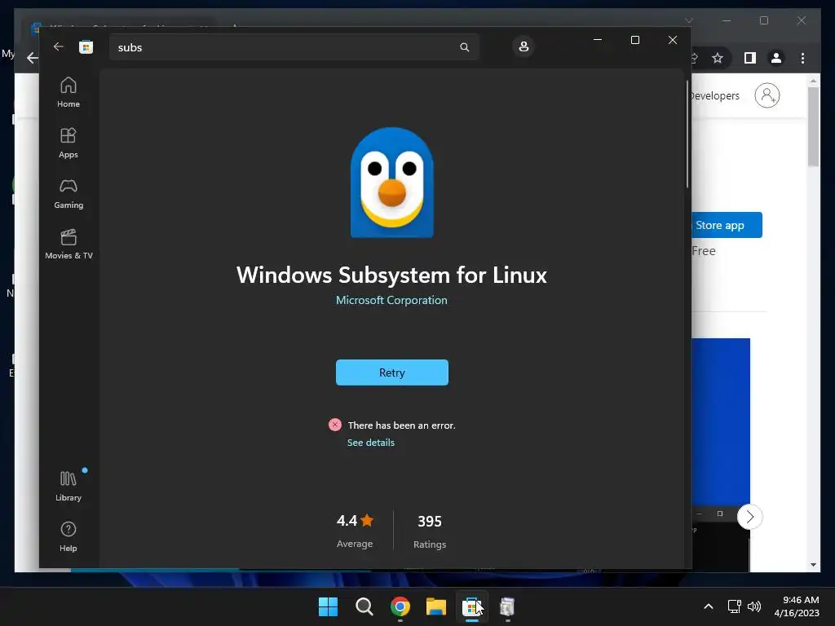Click next arrow on screenshot carousel

(x=750, y=517)
